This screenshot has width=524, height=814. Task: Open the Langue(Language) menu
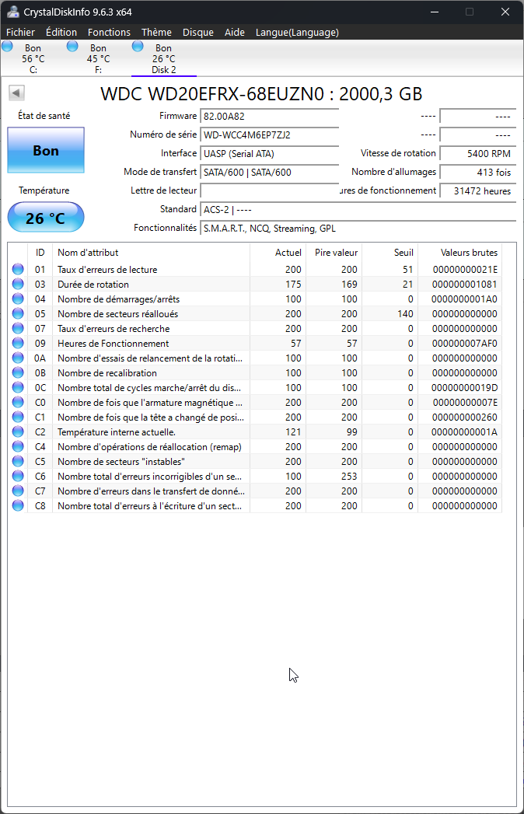coord(297,32)
